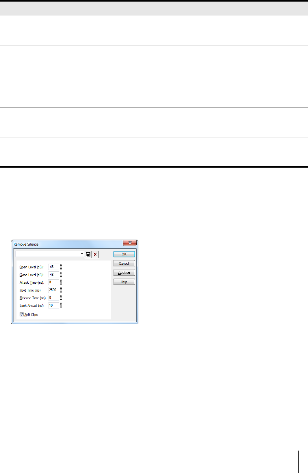The width and height of the screenshot is (308, 473).
Task: Click the 'Hold Time (ms):' label
Action: (29, 290)
